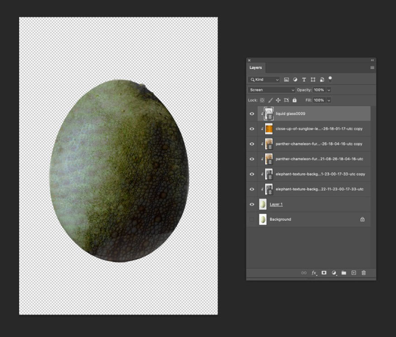The height and width of the screenshot is (337, 396).
Task: Select close-up-of-sunglow-le...-26-18-01-17-utc copy layer name
Action: click(319, 129)
